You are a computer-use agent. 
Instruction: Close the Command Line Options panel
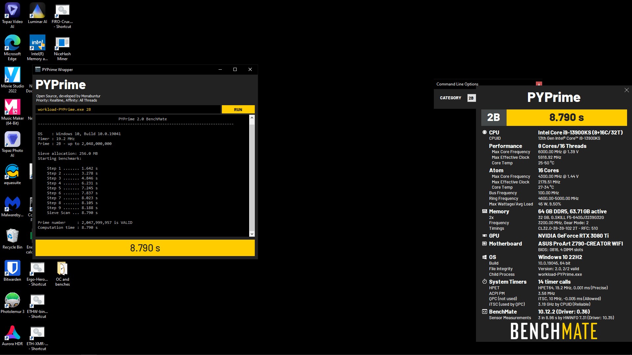[x=539, y=84]
